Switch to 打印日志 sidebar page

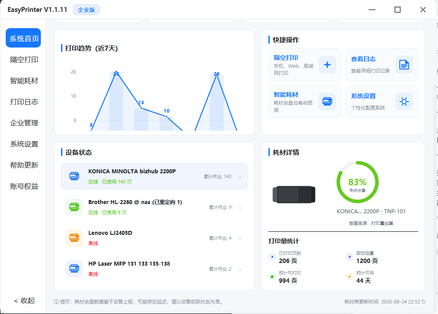(24, 102)
